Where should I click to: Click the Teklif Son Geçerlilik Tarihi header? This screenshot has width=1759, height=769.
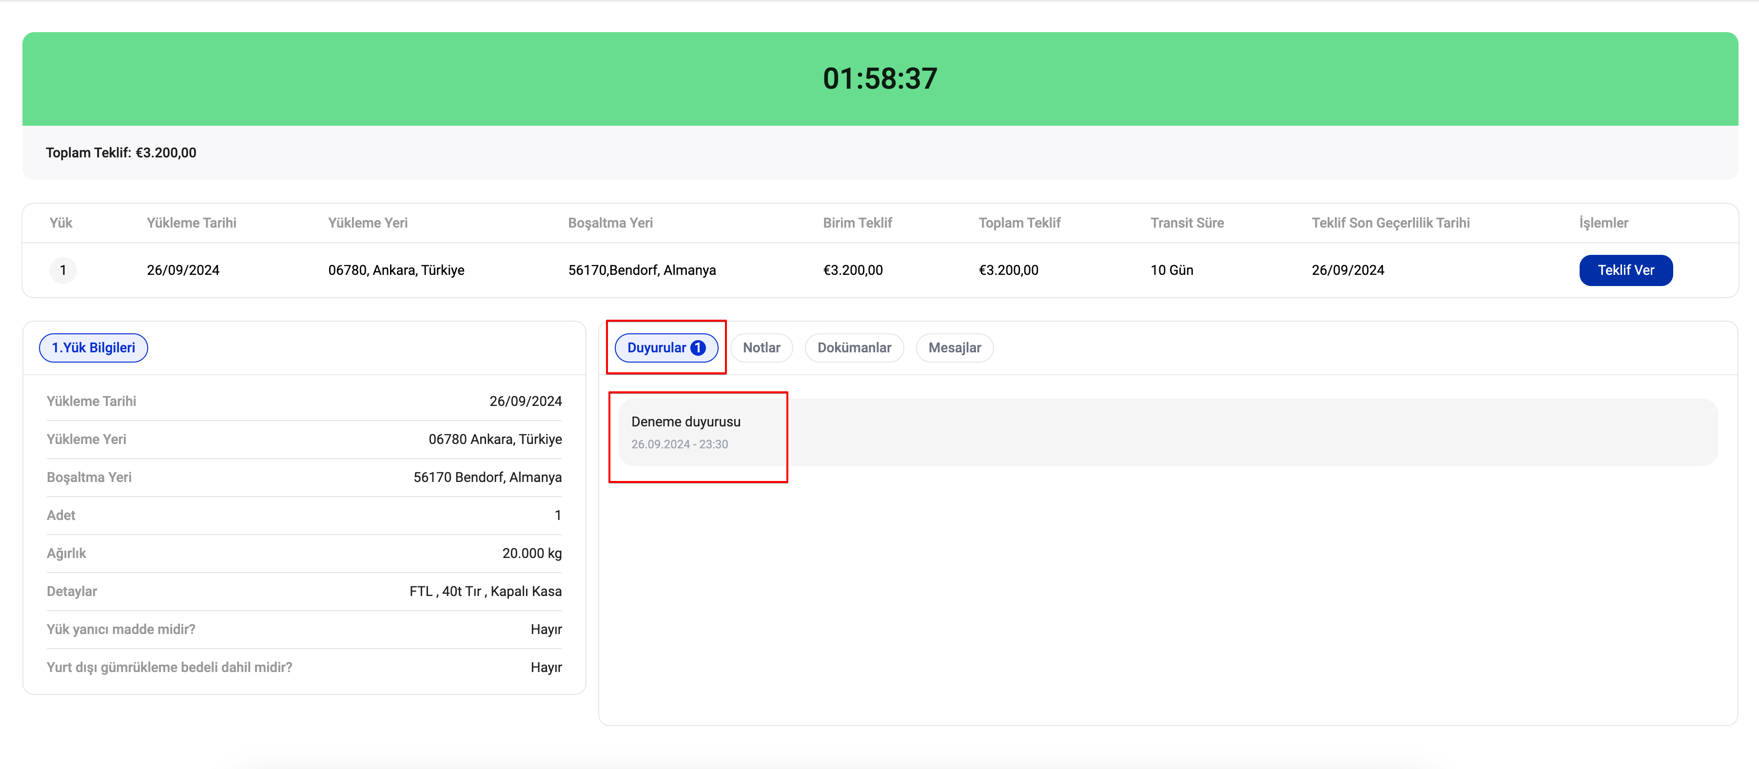click(1389, 223)
